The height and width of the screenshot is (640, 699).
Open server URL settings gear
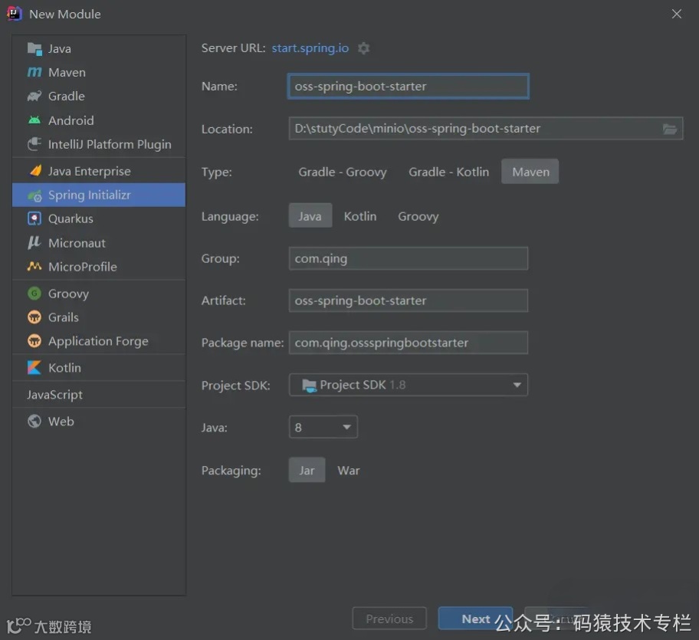pos(364,48)
